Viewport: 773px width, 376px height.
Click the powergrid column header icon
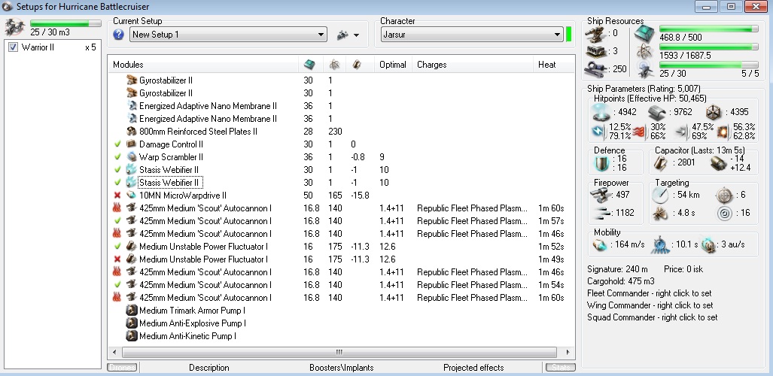(333, 65)
